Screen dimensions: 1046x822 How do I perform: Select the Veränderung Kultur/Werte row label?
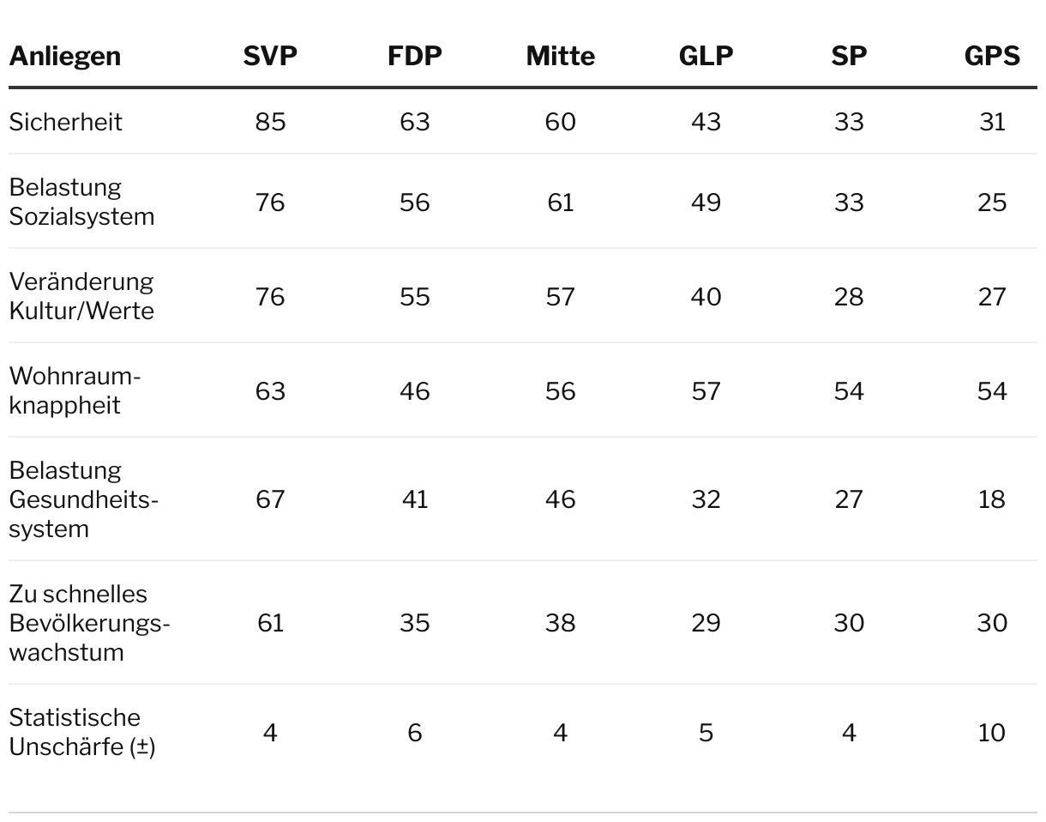[x=81, y=296]
